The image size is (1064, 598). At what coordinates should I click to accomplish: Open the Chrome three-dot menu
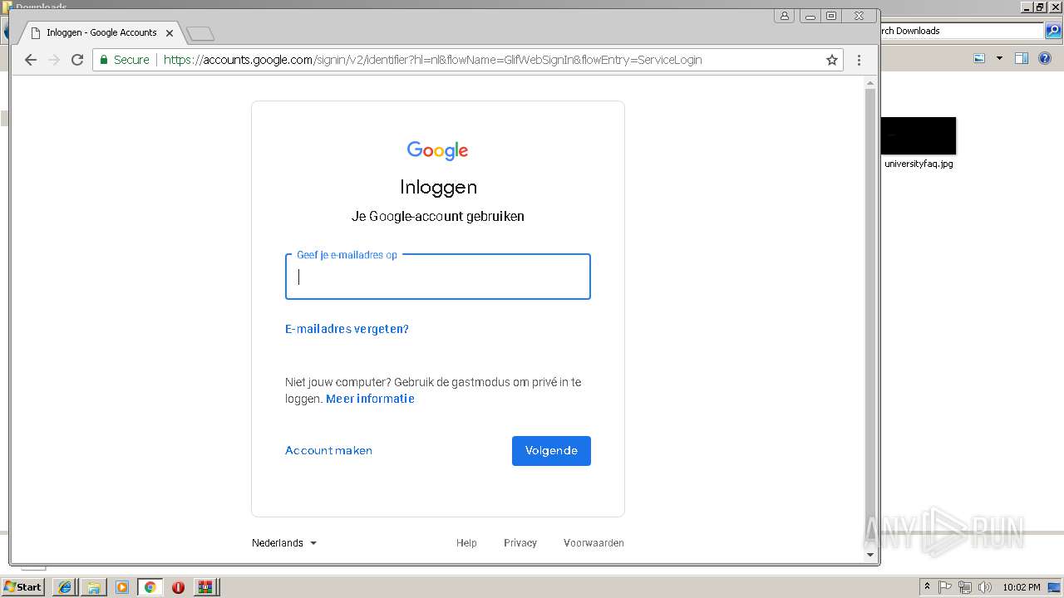(859, 60)
